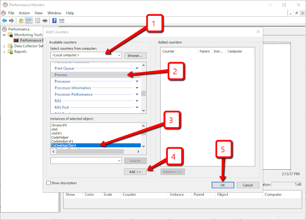Collapse the Monitoring Tools tree node
The height and width of the screenshot is (220, 306).
(4, 35)
